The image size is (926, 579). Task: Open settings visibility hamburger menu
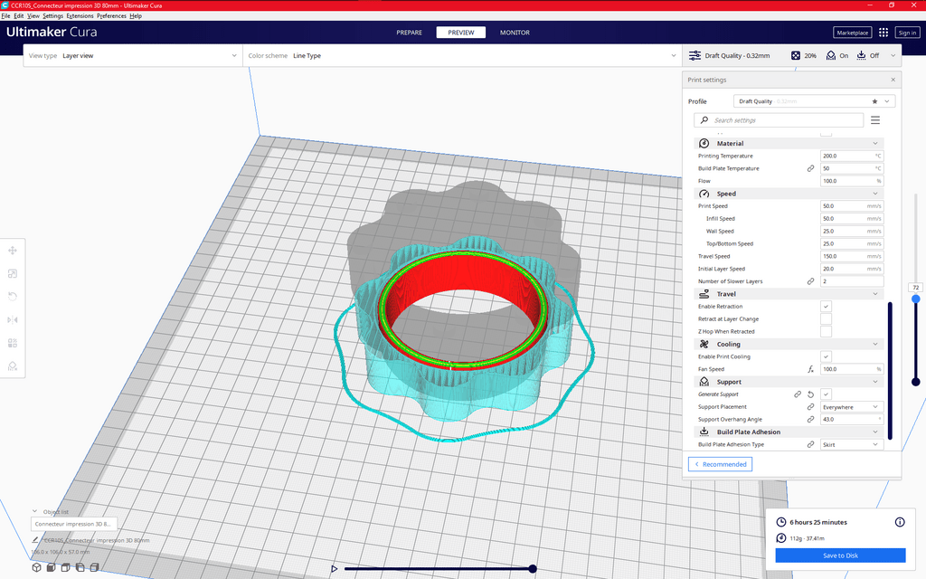click(x=875, y=120)
